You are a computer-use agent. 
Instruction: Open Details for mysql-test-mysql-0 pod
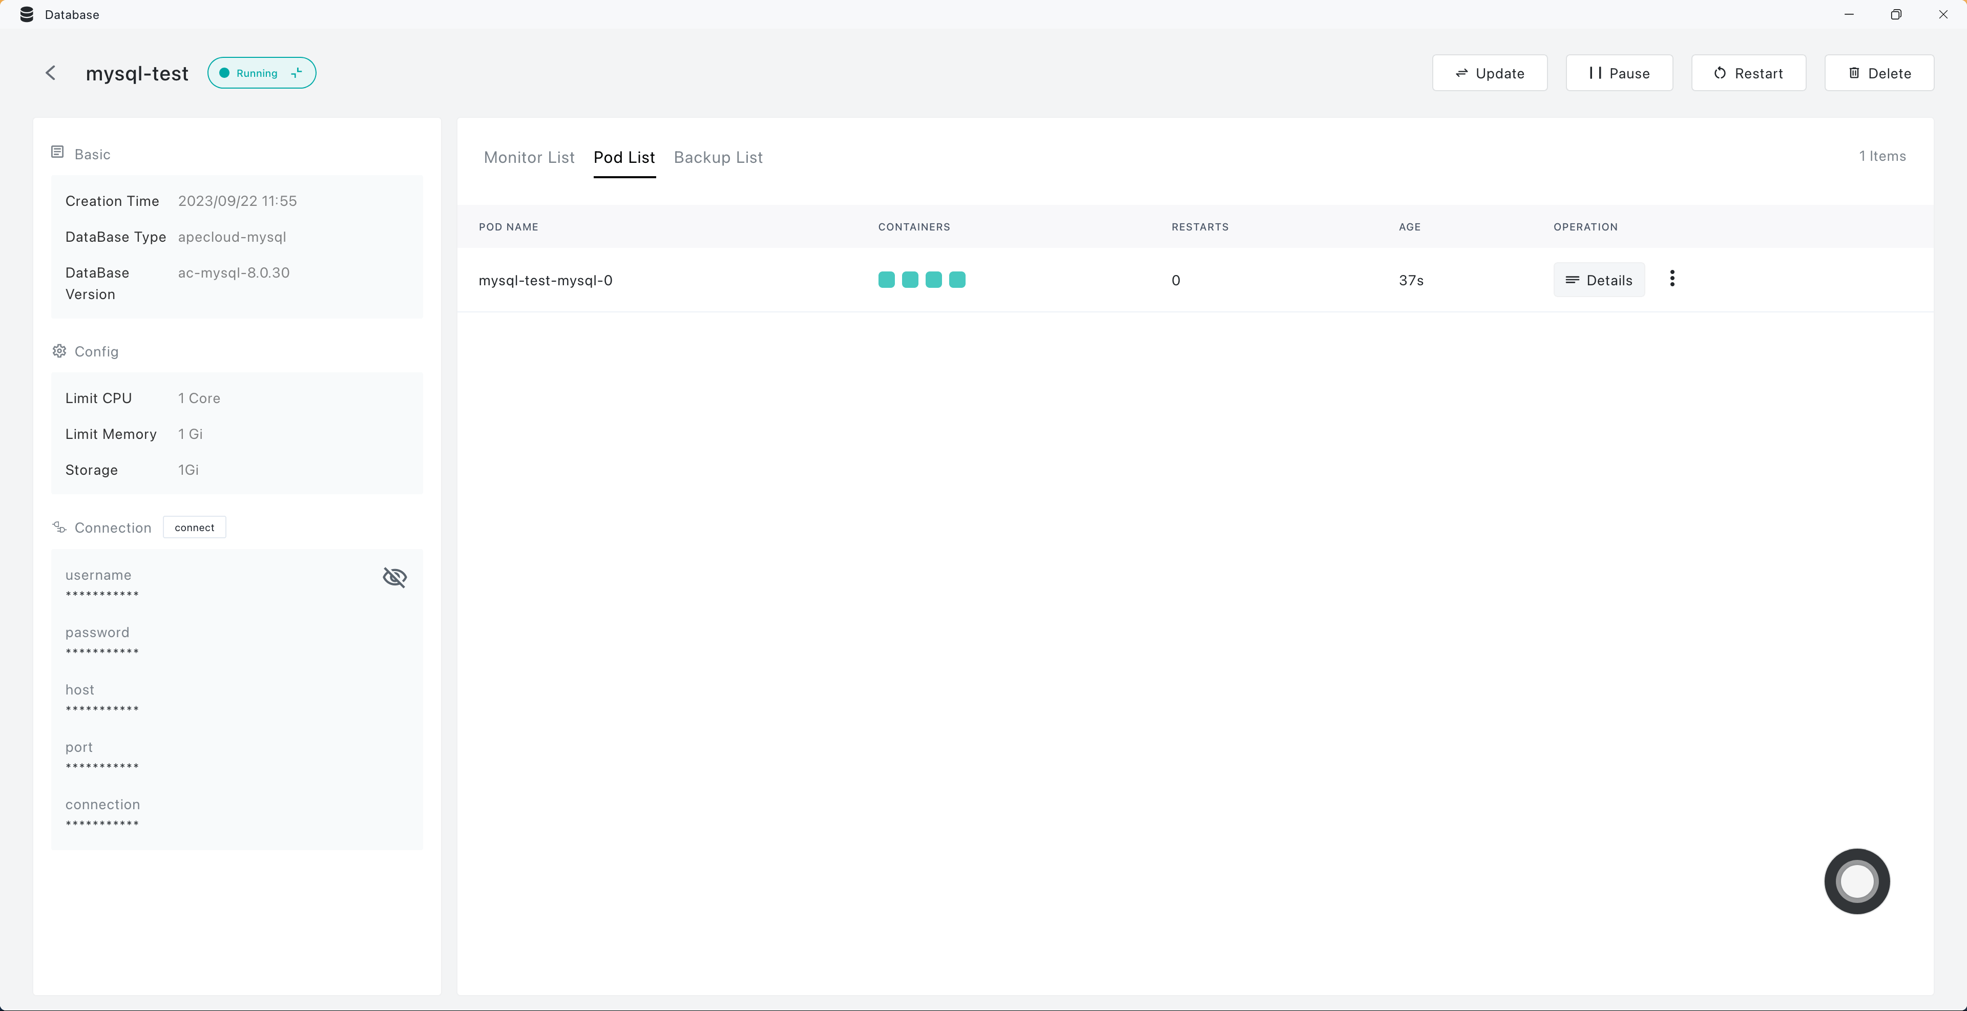[x=1598, y=280]
